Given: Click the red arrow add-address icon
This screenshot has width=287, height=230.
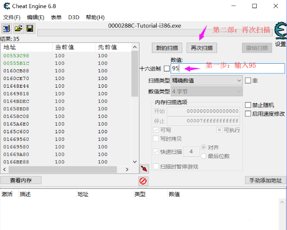Looking at the screenshot, I should 144,169.
